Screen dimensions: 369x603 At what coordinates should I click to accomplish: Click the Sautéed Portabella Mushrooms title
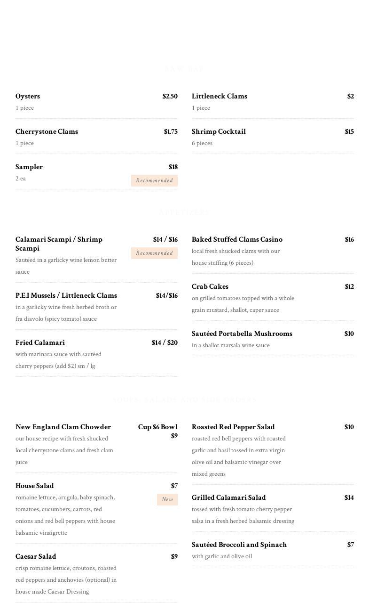242,334
